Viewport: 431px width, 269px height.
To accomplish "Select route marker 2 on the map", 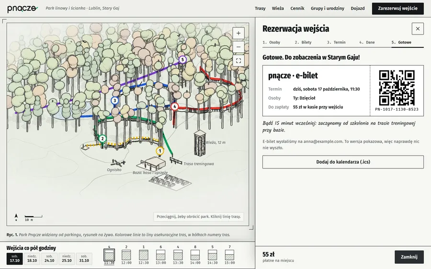I will [x=102, y=138].
